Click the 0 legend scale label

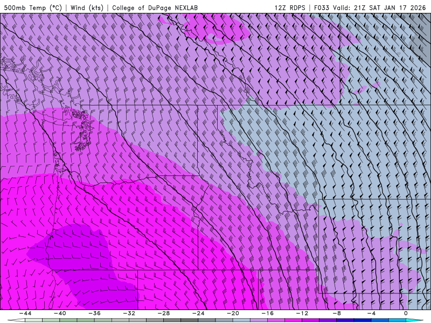(x=406, y=313)
